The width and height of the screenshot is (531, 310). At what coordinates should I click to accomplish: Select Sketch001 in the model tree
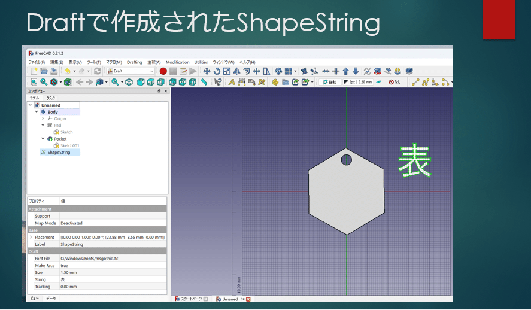69,145
